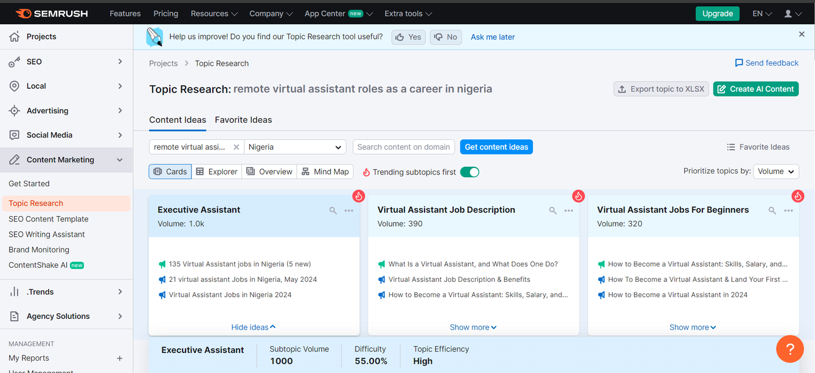This screenshot has width=815, height=373.
Task: Expand Virtual Assistant Job Description Show more
Action: pyautogui.click(x=473, y=327)
